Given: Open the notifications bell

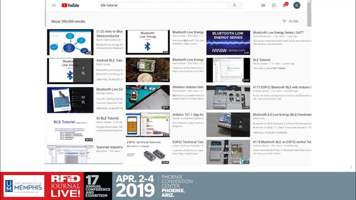Looking at the screenshot, I should click(x=284, y=5).
